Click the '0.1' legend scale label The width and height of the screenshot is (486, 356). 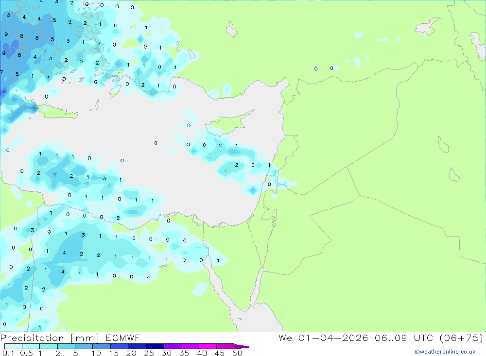8,353
